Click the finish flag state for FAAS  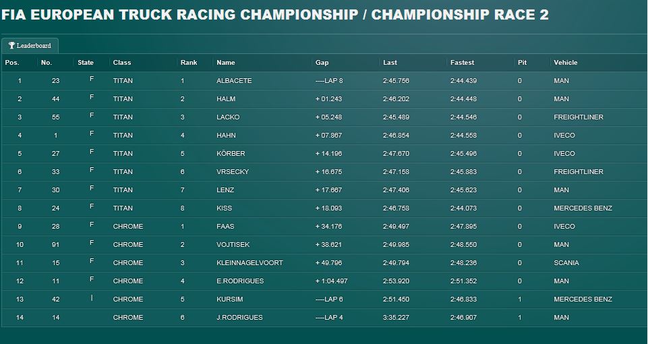[x=92, y=224]
